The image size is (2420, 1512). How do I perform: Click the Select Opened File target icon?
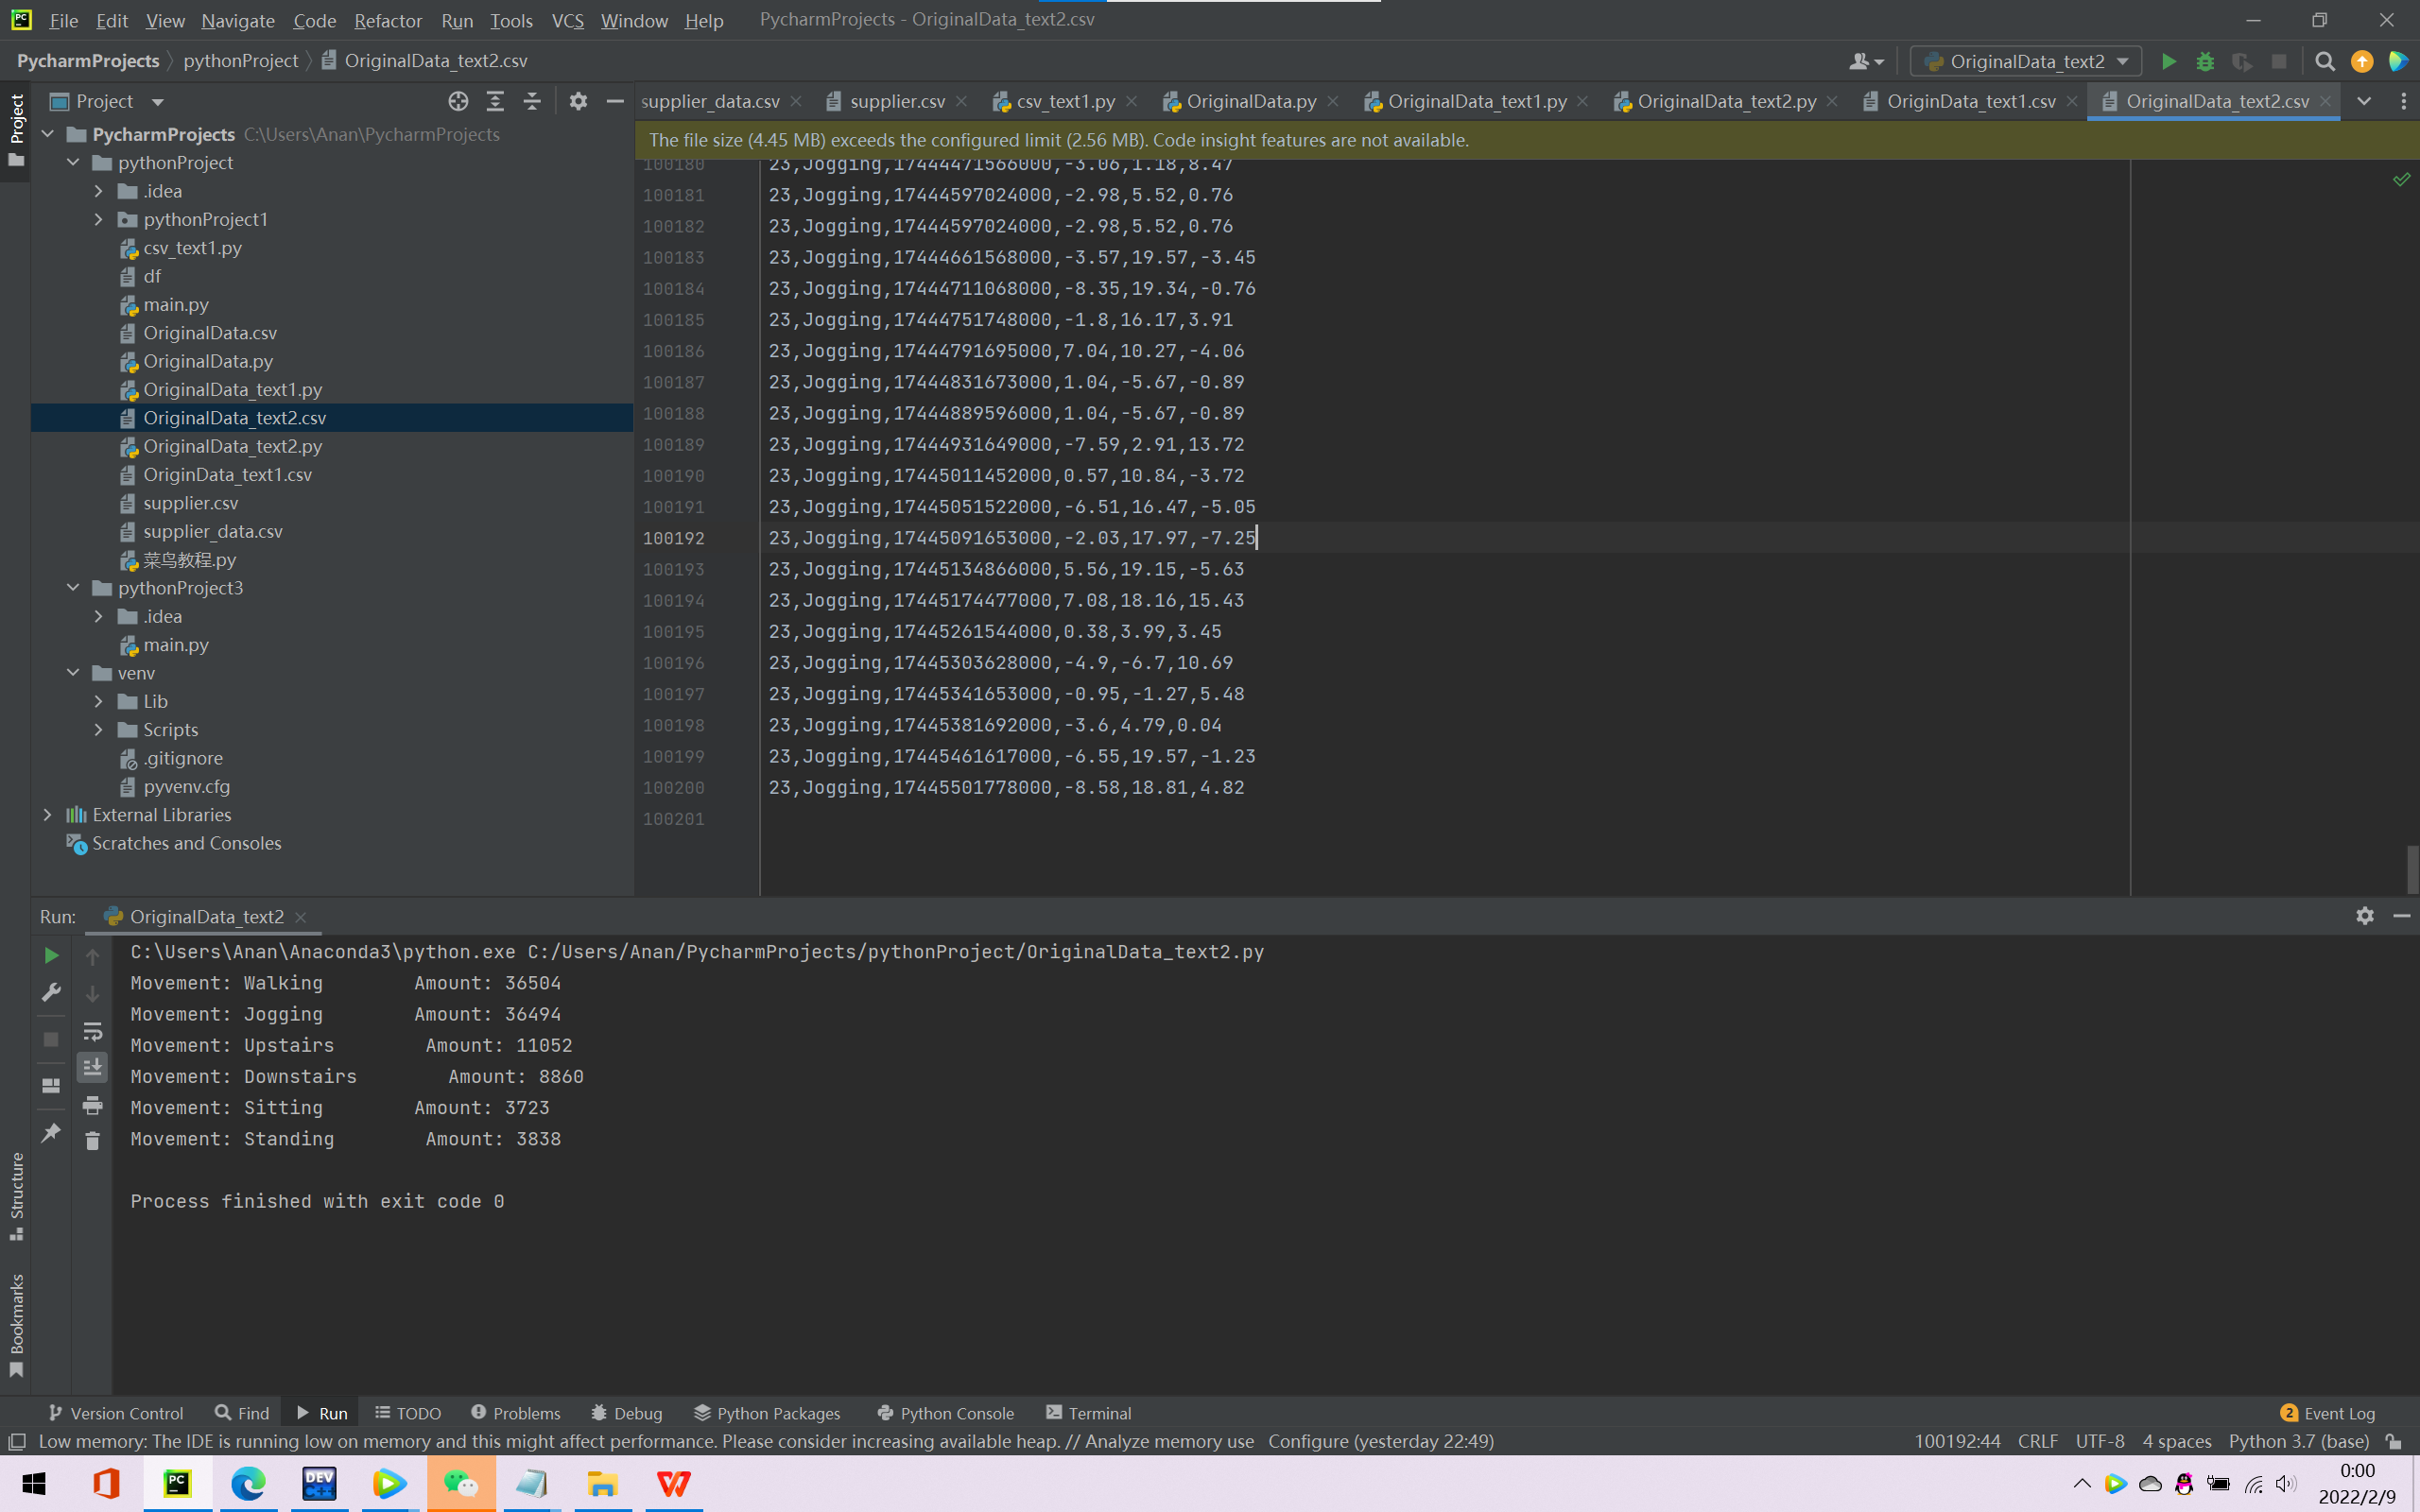[458, 101]
